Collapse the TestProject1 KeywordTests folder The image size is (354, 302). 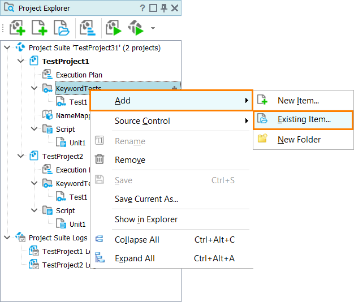[x=34, y=88]
